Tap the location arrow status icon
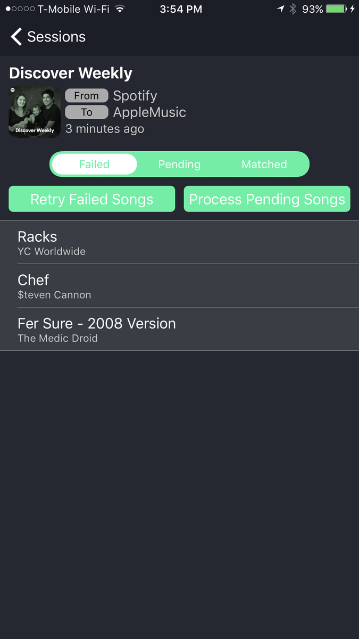Viewport: 359px width, 639px height. pyautogui.click(x=280, y=9)
